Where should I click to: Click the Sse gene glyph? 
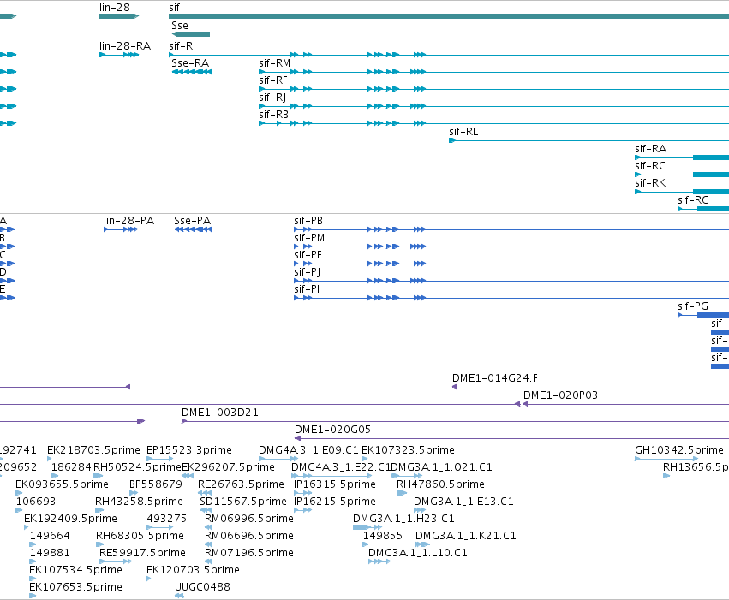(x=191, y=34)
